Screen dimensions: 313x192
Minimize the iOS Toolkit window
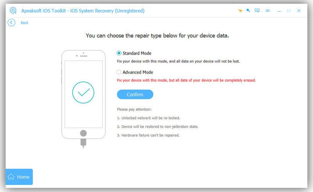pyautogui.click(x=279, y=11)
